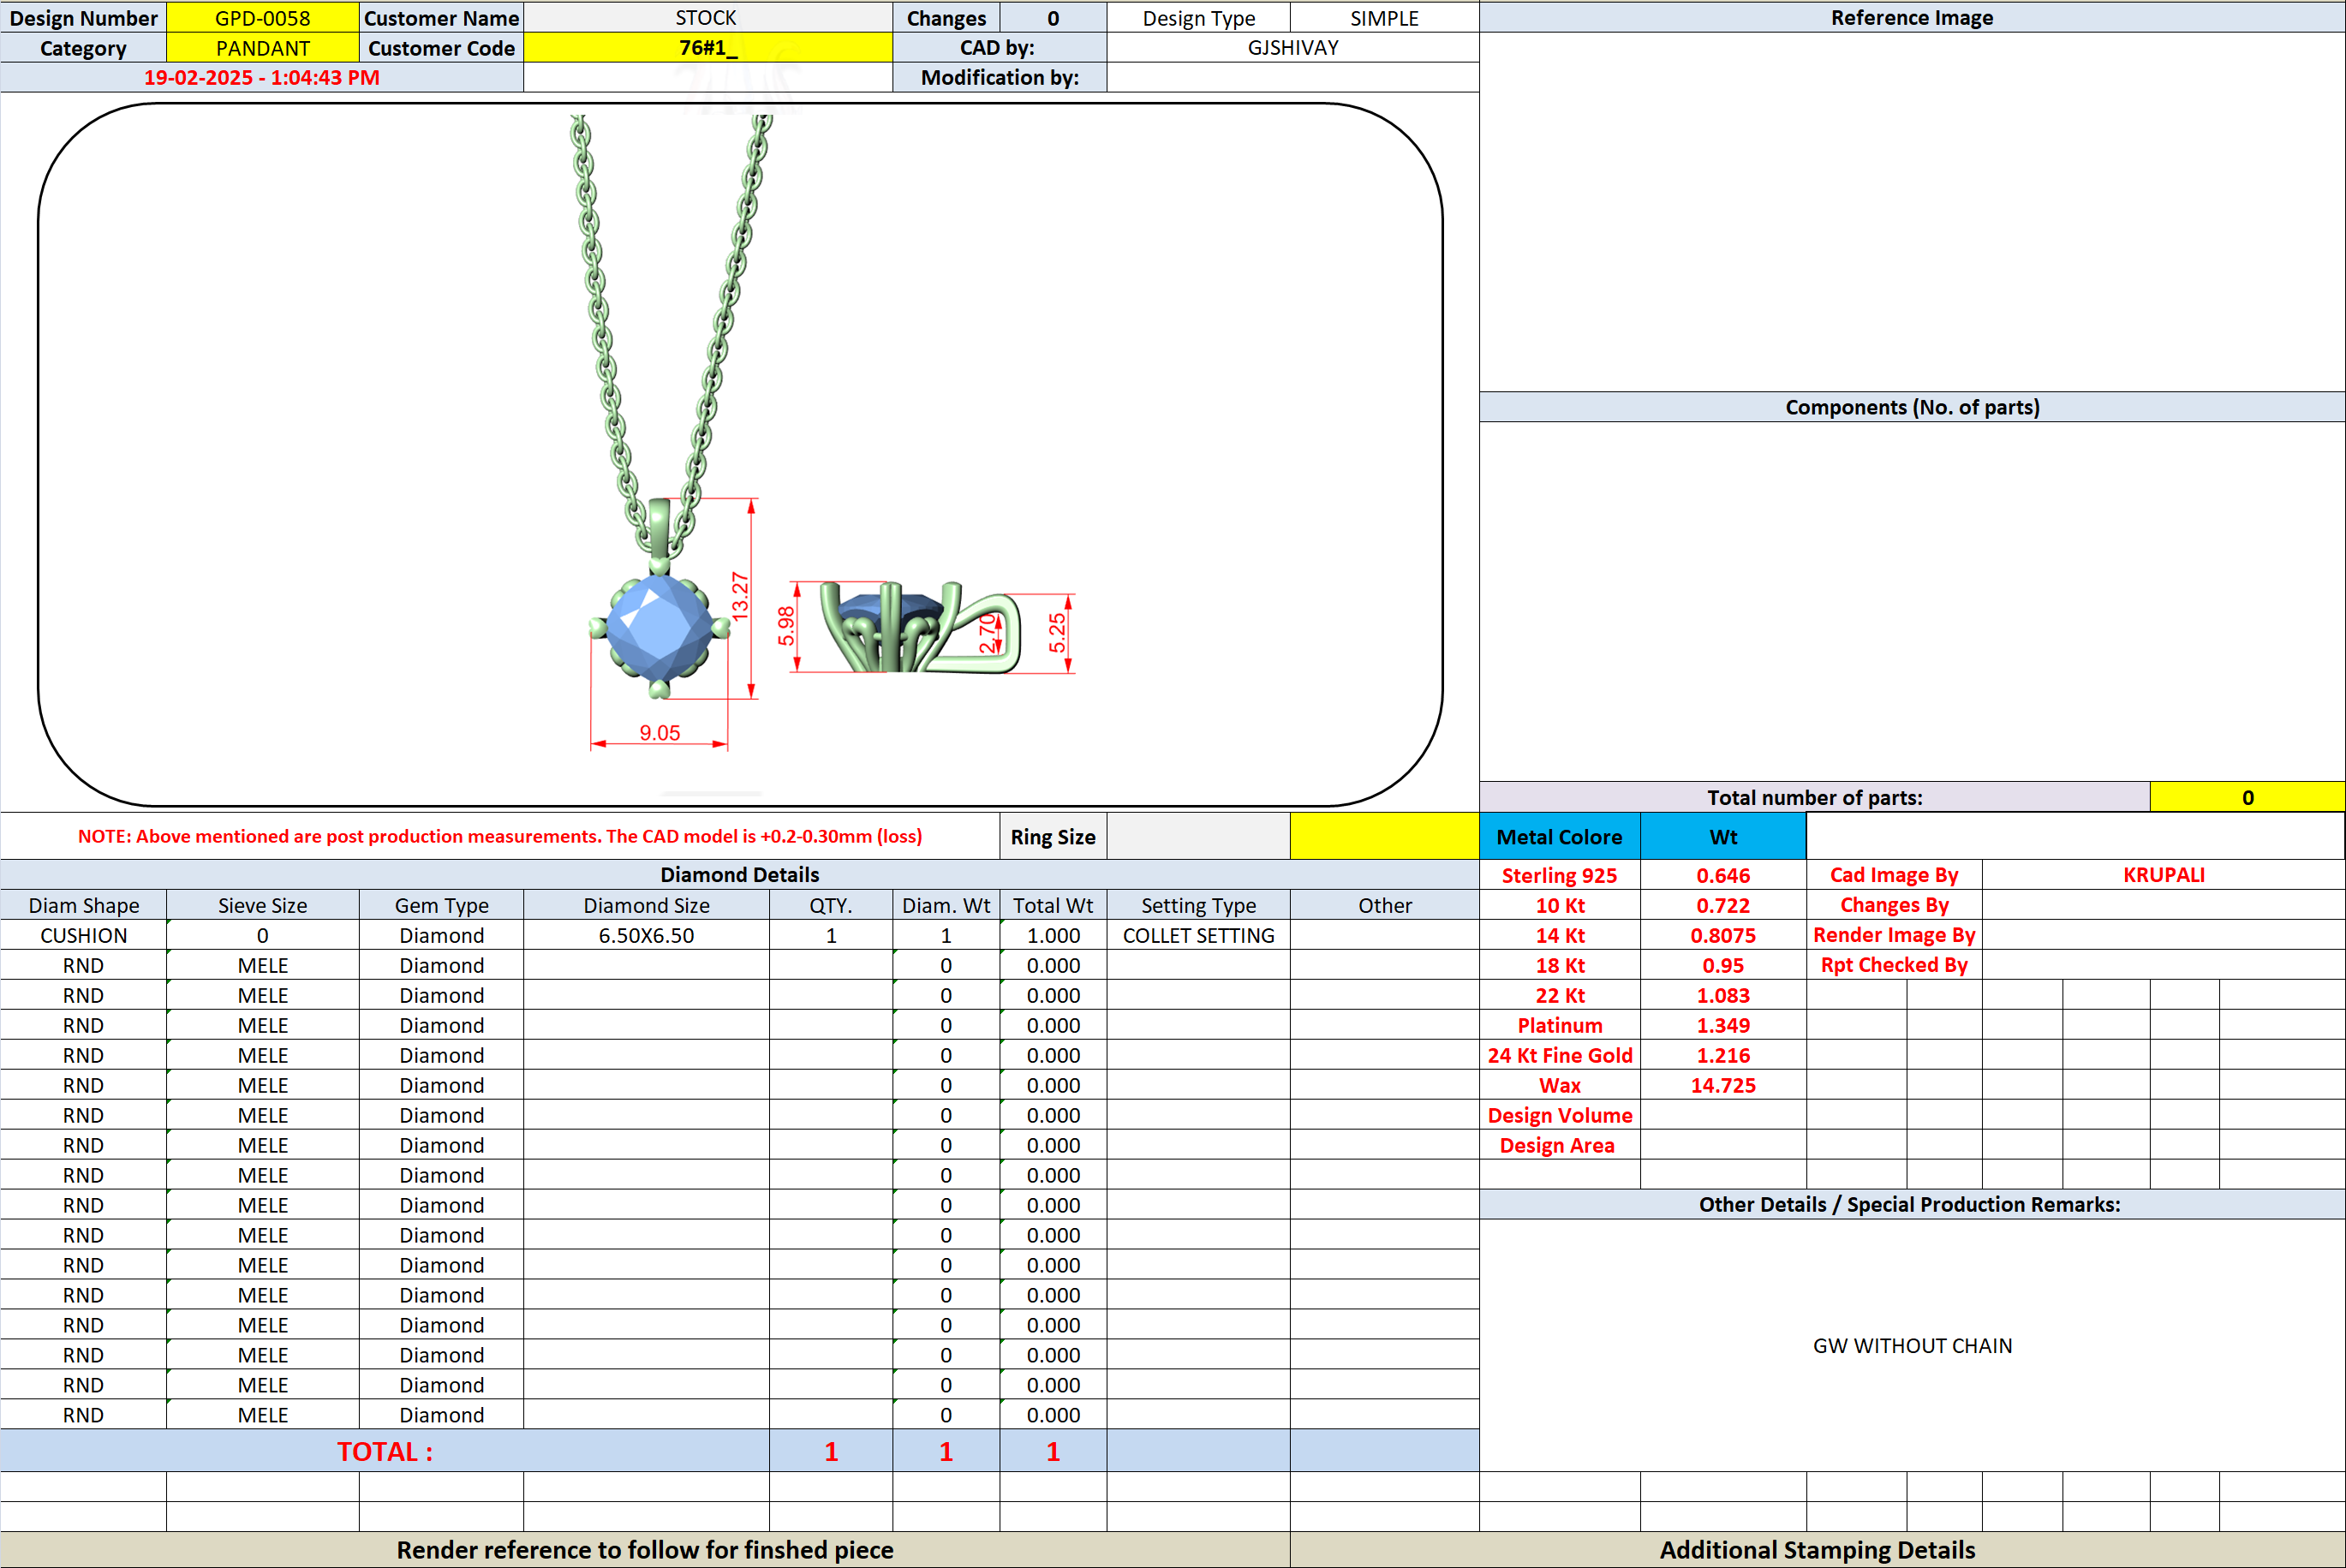This screenshot has width=2346, height=1568.
Task: Select the red post production NOTE text
Action: [500, 836]
